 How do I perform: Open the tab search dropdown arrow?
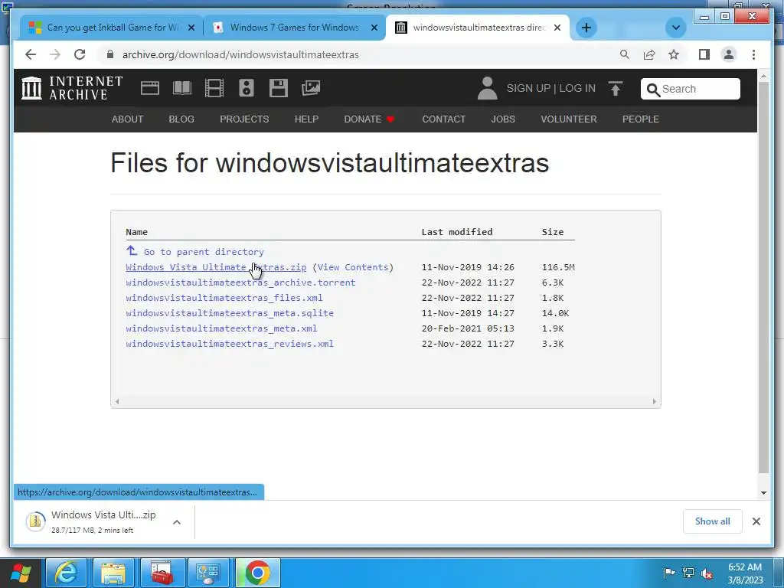[675, 28]
